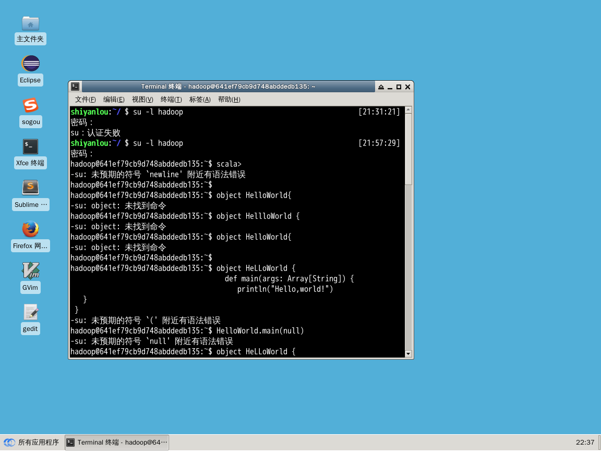Expand the 终端(T) menu
Image resolution: width=601 pixels, height=467 pixels.
coord(171,100)
